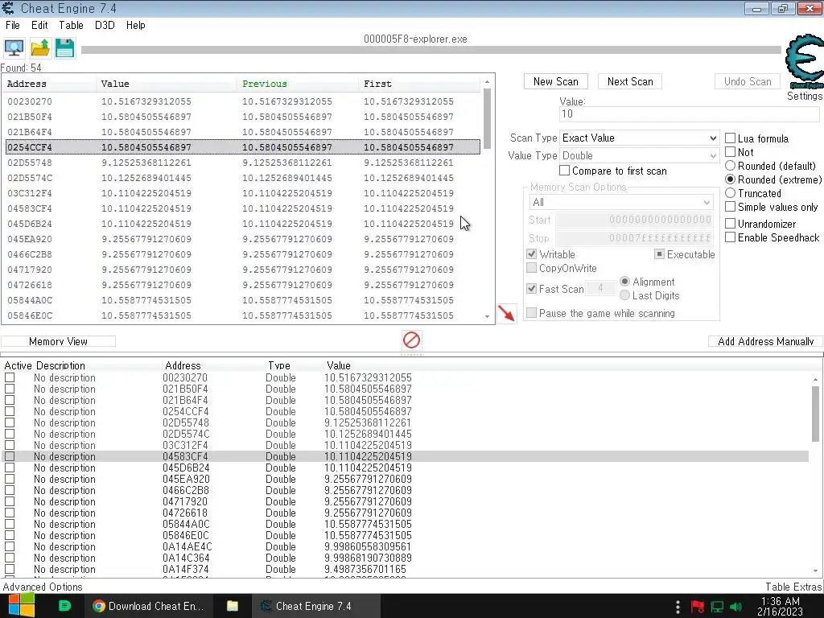Image resolution: width=824 pixels, height=618 pixels.
Task: Save table with the floppy disk icon
Action: pyautogui.click(x=64, y=48)
